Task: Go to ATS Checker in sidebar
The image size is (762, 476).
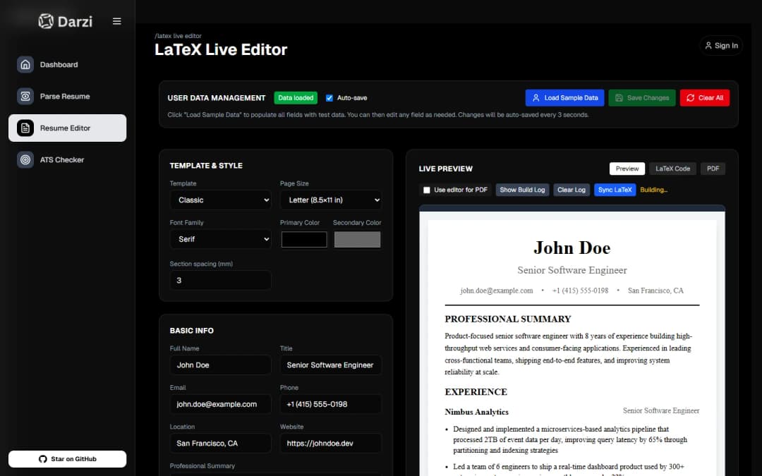Action: click(67, 160)
